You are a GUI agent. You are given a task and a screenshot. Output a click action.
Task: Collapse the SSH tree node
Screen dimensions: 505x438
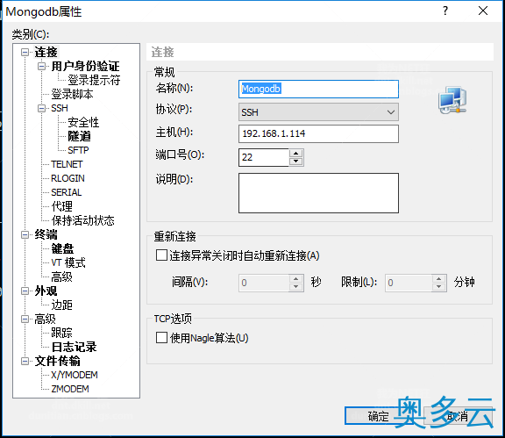pos(41,108)
